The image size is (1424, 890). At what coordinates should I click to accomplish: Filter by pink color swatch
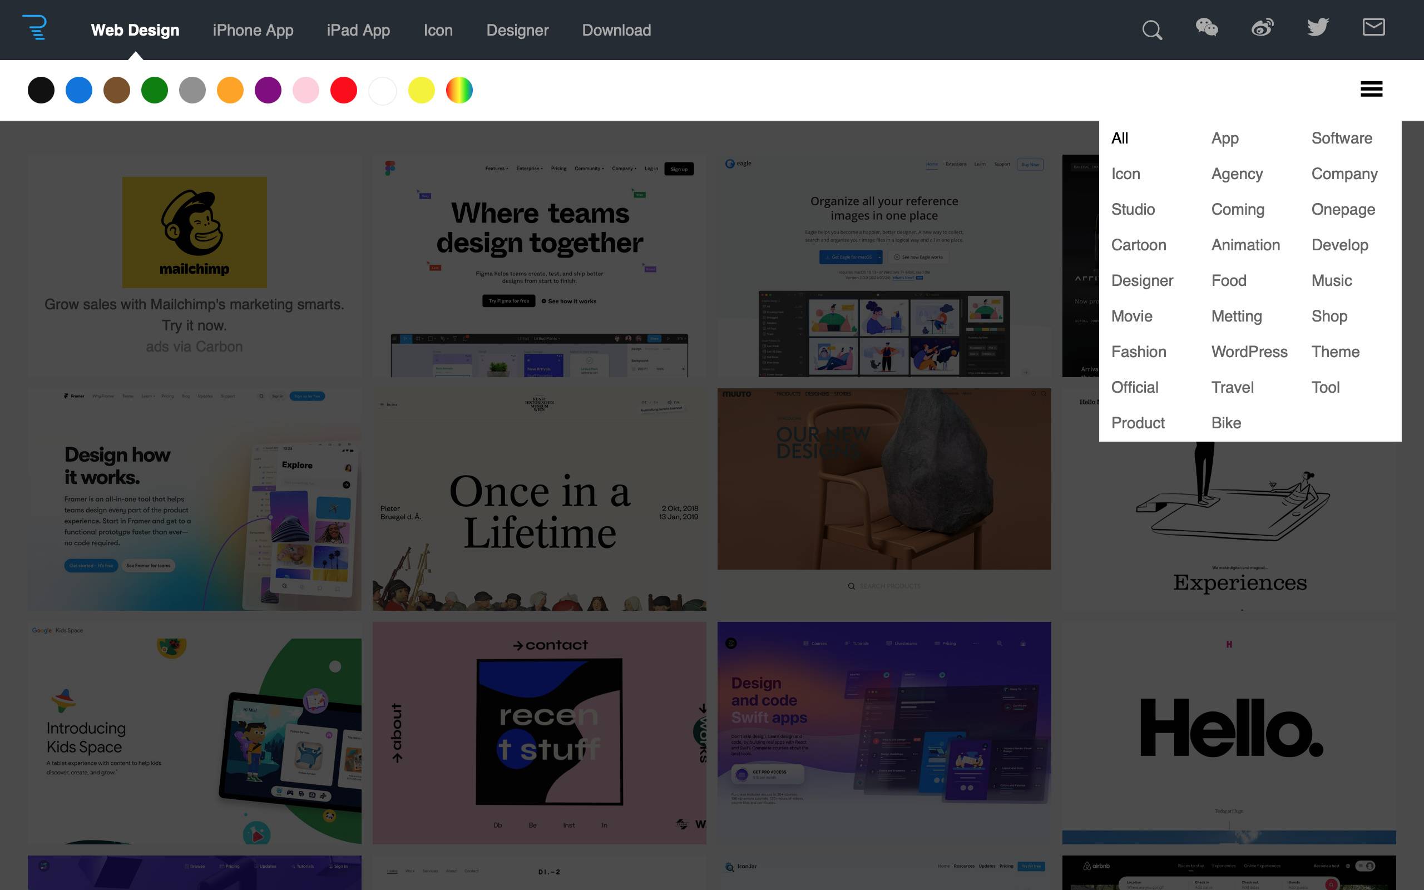pos(306,91)
